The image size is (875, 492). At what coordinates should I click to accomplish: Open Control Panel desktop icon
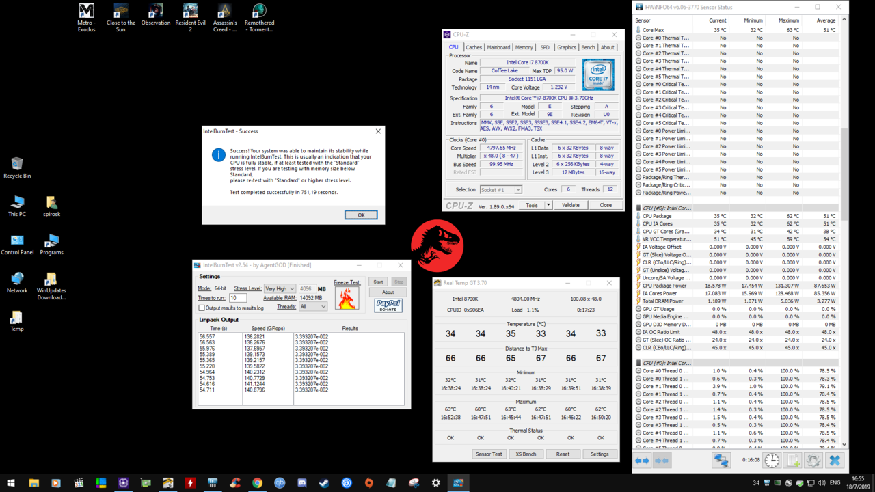[17, 244]
